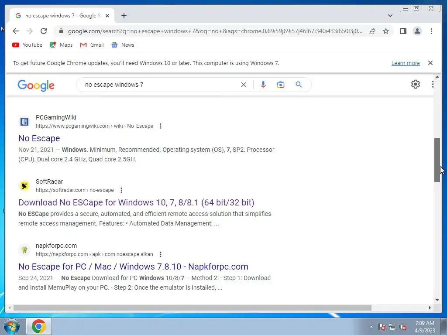Open options for PCGamingWiki result
The image size is (447, 335).
coord(161,126)
